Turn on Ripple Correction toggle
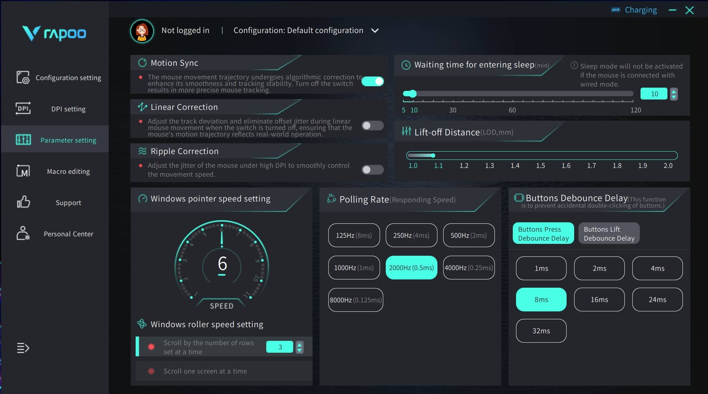 pos(372,170)
